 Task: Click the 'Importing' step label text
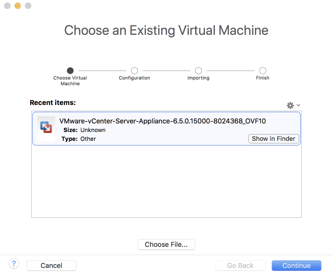pyautogui.click(x=198, y=78)
